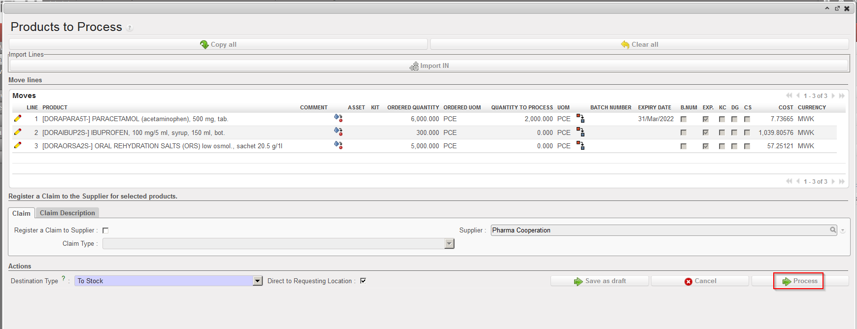This screenshot has width=857, height=329.
Task: Toggle B.NUM checkbox for ORAL REHYDRATION SALTS line
Action: click(684, 146)
